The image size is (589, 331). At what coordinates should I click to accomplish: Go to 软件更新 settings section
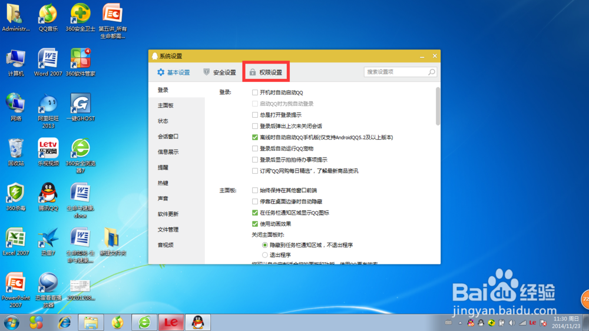177,214
